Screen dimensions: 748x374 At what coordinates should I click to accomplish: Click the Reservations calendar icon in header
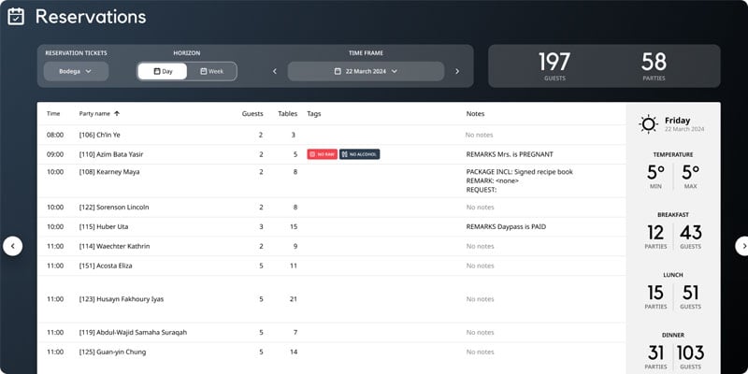[16, 17]
